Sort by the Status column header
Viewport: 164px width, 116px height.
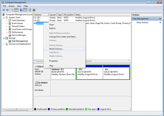click(x=102, y=15)
